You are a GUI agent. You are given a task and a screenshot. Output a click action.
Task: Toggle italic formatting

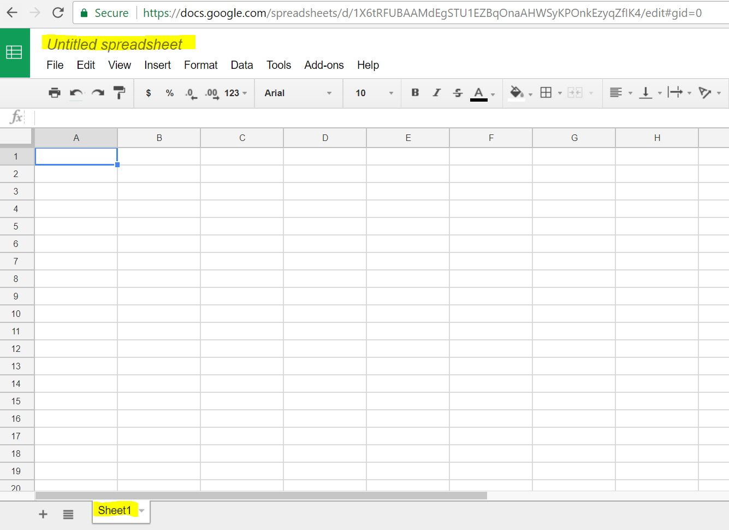click(x=436, y=93)
